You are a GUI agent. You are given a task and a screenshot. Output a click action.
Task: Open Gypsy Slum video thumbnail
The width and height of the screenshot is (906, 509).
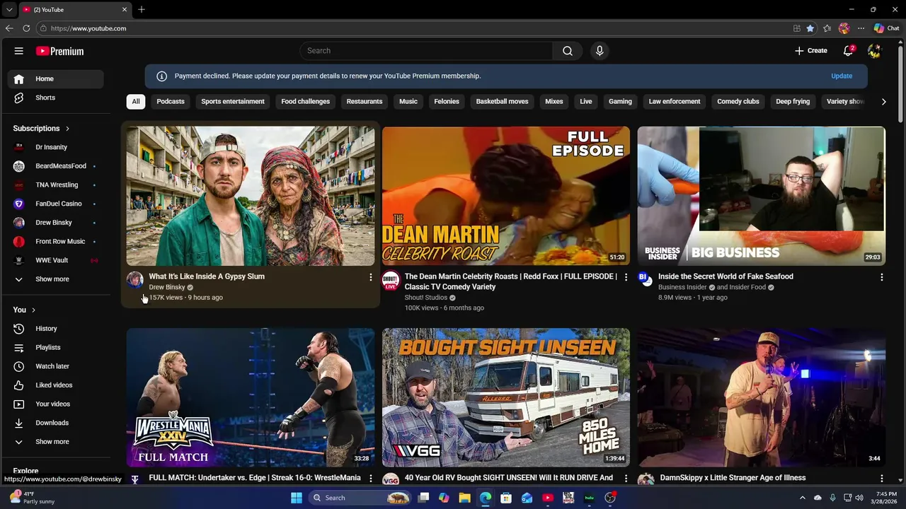(251, 196)
